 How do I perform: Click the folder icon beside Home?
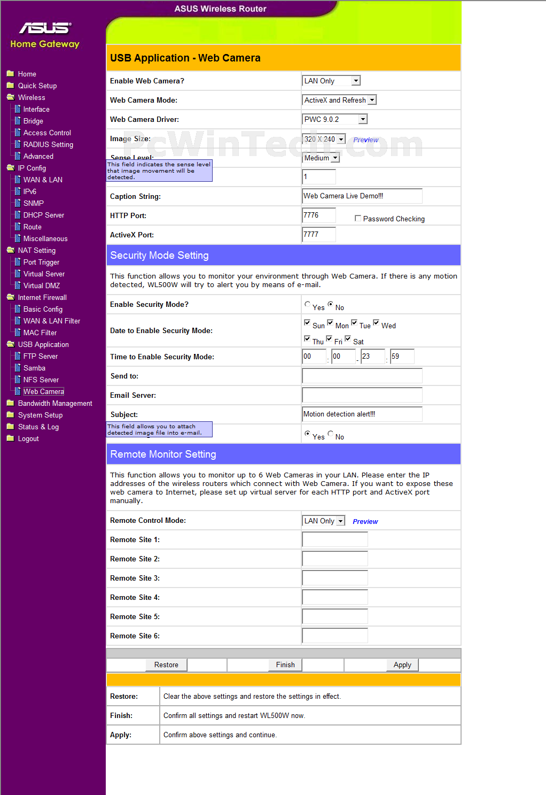[x=10, y=74]
